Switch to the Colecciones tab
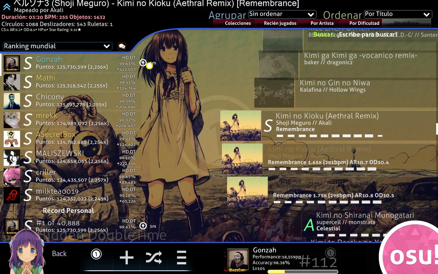The image size is (438, 274). 238,23
